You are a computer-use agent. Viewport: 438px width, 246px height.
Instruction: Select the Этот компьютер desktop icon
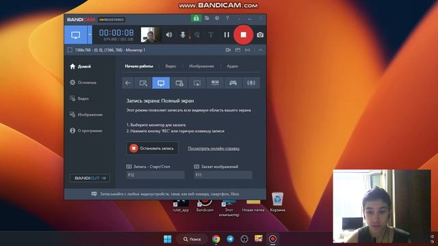pos(229,208)
